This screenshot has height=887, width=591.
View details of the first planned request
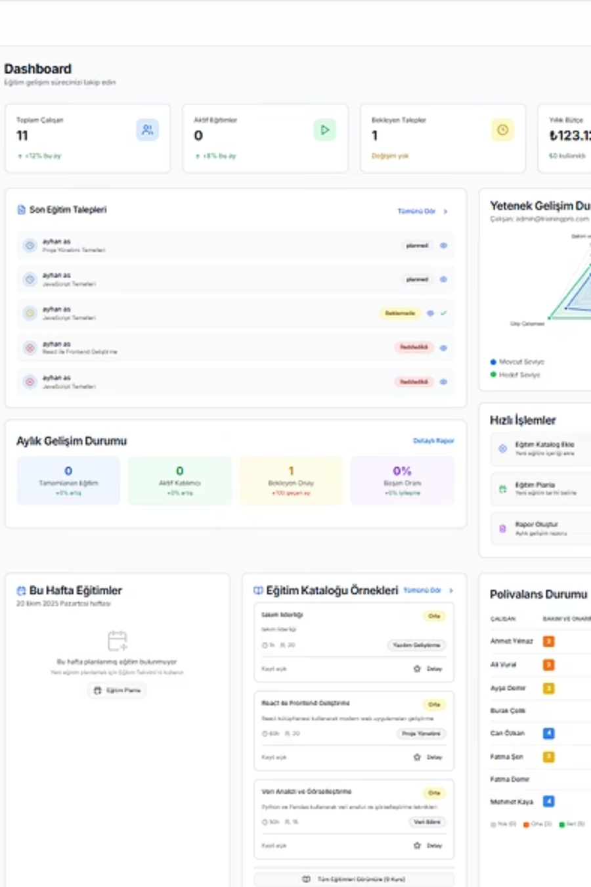pyautogui.click(x=443, y=245)
